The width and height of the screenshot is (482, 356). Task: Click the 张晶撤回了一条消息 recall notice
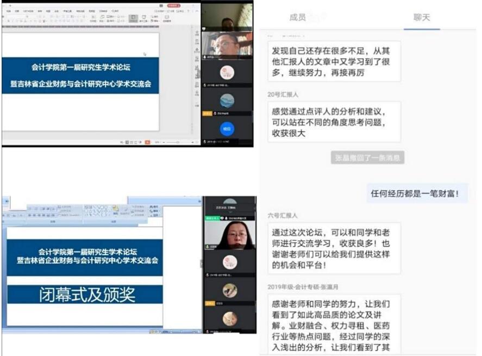[x=367, y=158]
